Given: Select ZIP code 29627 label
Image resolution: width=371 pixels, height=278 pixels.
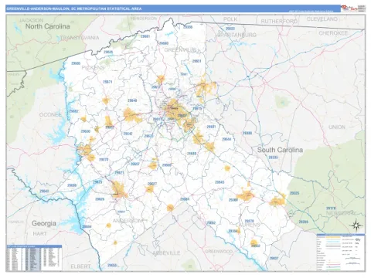Looking at the screenshot, I should click(152, 184).
